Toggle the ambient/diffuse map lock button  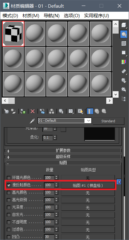pyautogui.click(x=119, y=182)
